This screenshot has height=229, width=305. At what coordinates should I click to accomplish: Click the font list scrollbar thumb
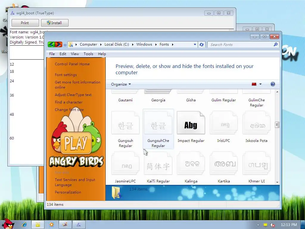(x=277, y=125)
